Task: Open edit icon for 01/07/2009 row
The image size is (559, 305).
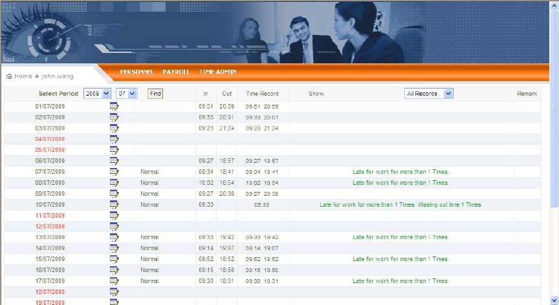Action: coord(114,107)
